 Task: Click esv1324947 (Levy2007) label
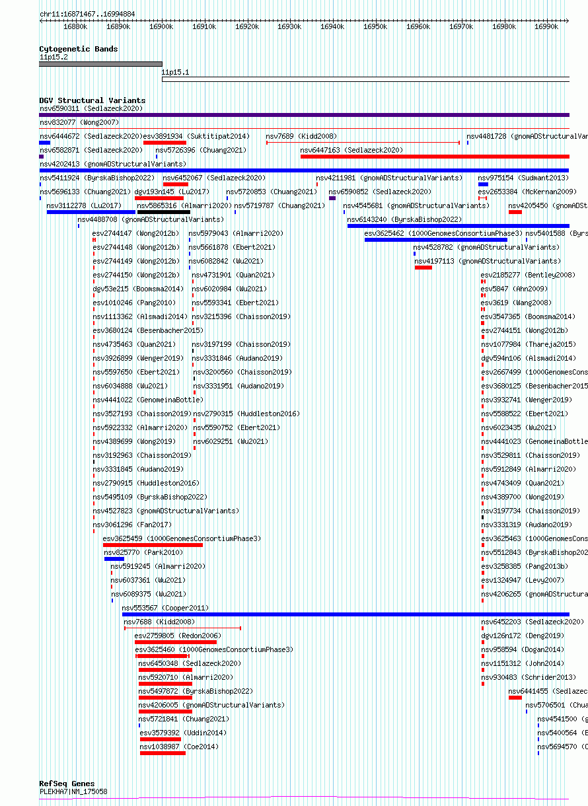tap(523, 580)
